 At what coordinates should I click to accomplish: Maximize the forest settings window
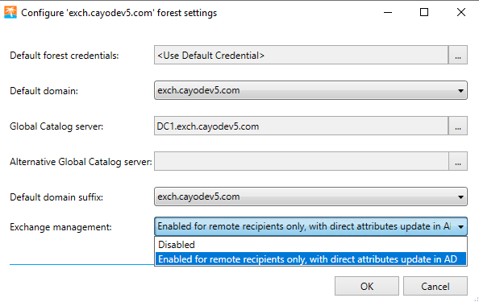point(424,13)
